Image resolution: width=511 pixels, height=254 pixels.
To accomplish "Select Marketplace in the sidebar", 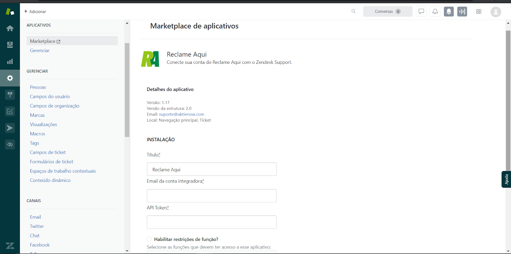I will pyautogui.click(x=72, y=41).
